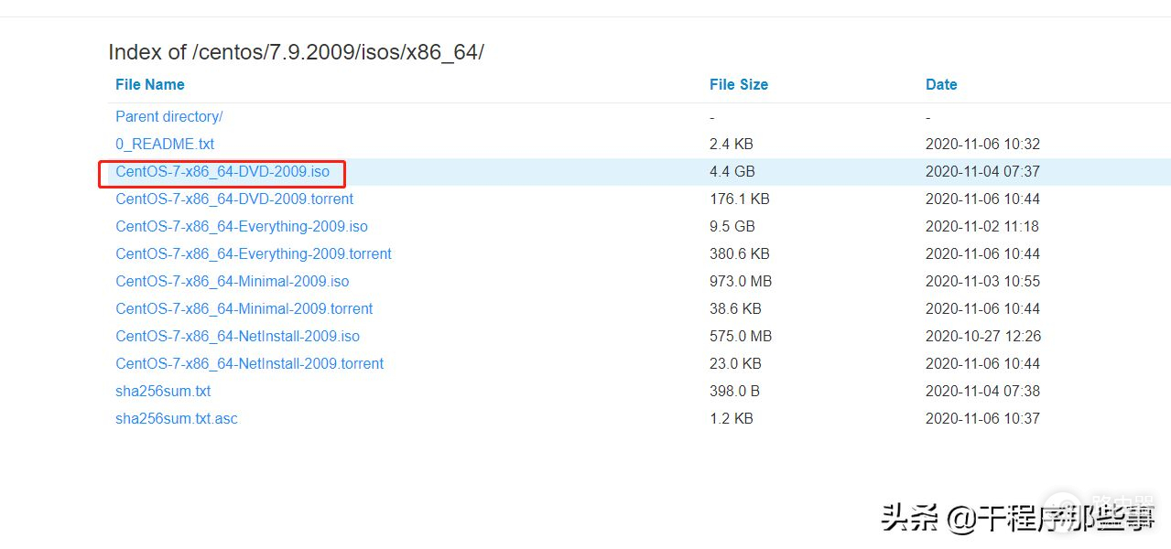
Task: Download CentOS-7-x86_64-NetInstall-2009.iso
Action: click(x=237, y=336)
